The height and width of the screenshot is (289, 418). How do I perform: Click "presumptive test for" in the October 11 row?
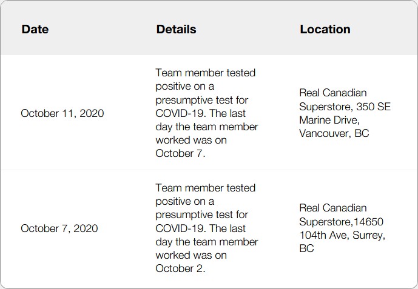coord(201,99)
